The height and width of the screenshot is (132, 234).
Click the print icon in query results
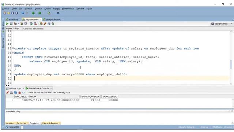11,93
